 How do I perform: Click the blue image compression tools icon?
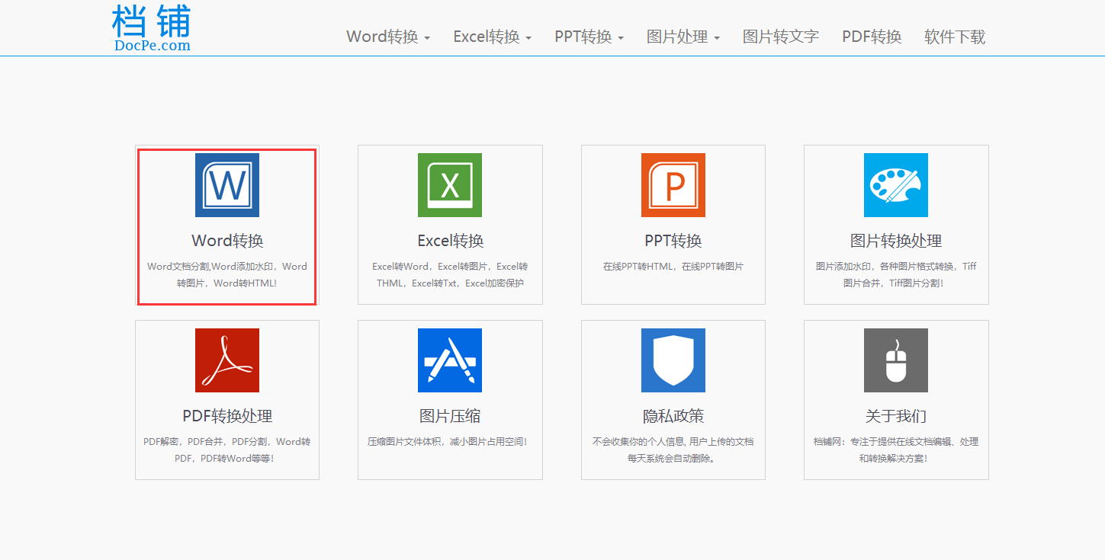(450, 360)
